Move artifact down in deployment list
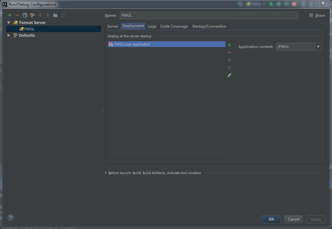This screenshot has height=229, width=332. click(x=230, y=68)
